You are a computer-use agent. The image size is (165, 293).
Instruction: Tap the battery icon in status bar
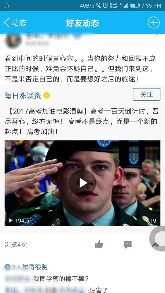135,5
